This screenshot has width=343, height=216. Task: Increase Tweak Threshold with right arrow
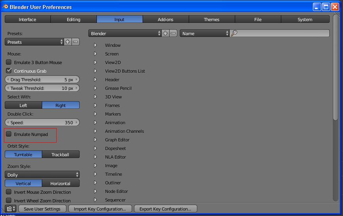pyautogui.click(x=76, y=88)
